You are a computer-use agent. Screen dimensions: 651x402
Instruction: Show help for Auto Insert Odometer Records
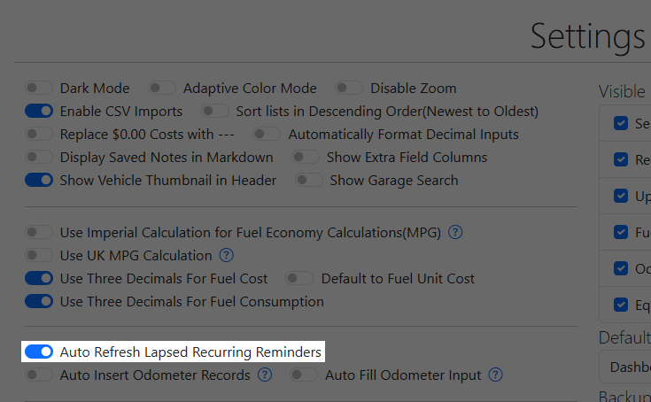pyautogui.click(x=264, y=375)
